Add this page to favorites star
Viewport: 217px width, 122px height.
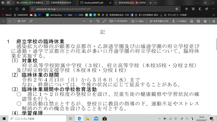177,9
